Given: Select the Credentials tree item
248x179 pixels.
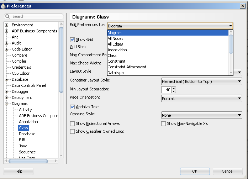Looking at the screenshot, I should (21, 67).
